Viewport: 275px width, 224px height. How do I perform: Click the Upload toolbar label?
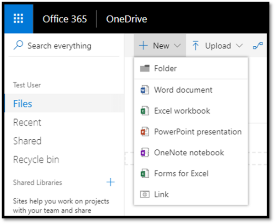coord(218,46)
